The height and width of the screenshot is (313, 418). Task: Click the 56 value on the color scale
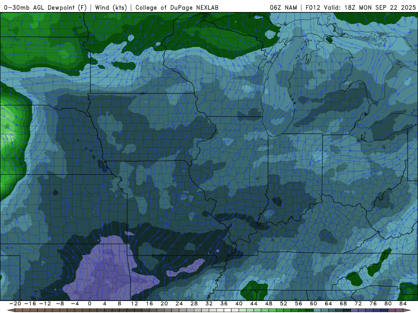click(x=298, y=304)
